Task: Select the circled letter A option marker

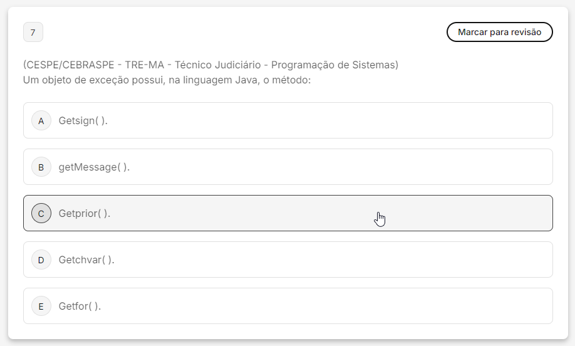Action: [x=41, y=120]
